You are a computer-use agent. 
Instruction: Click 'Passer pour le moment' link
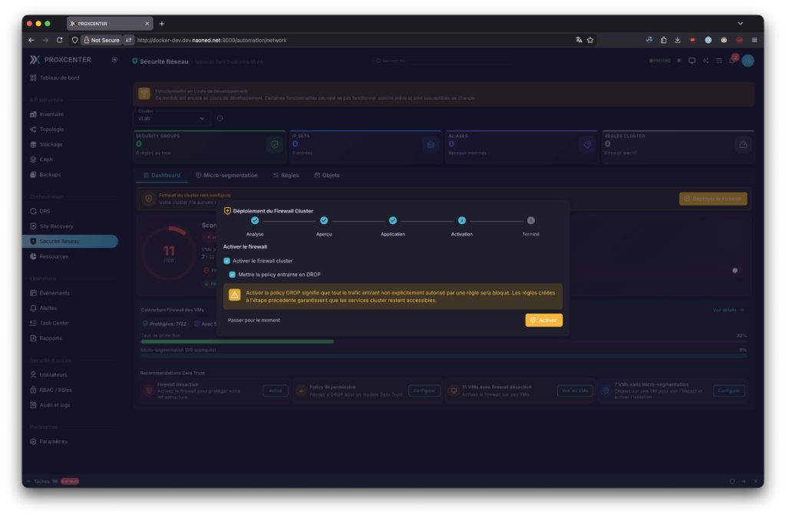pos(254,320)
